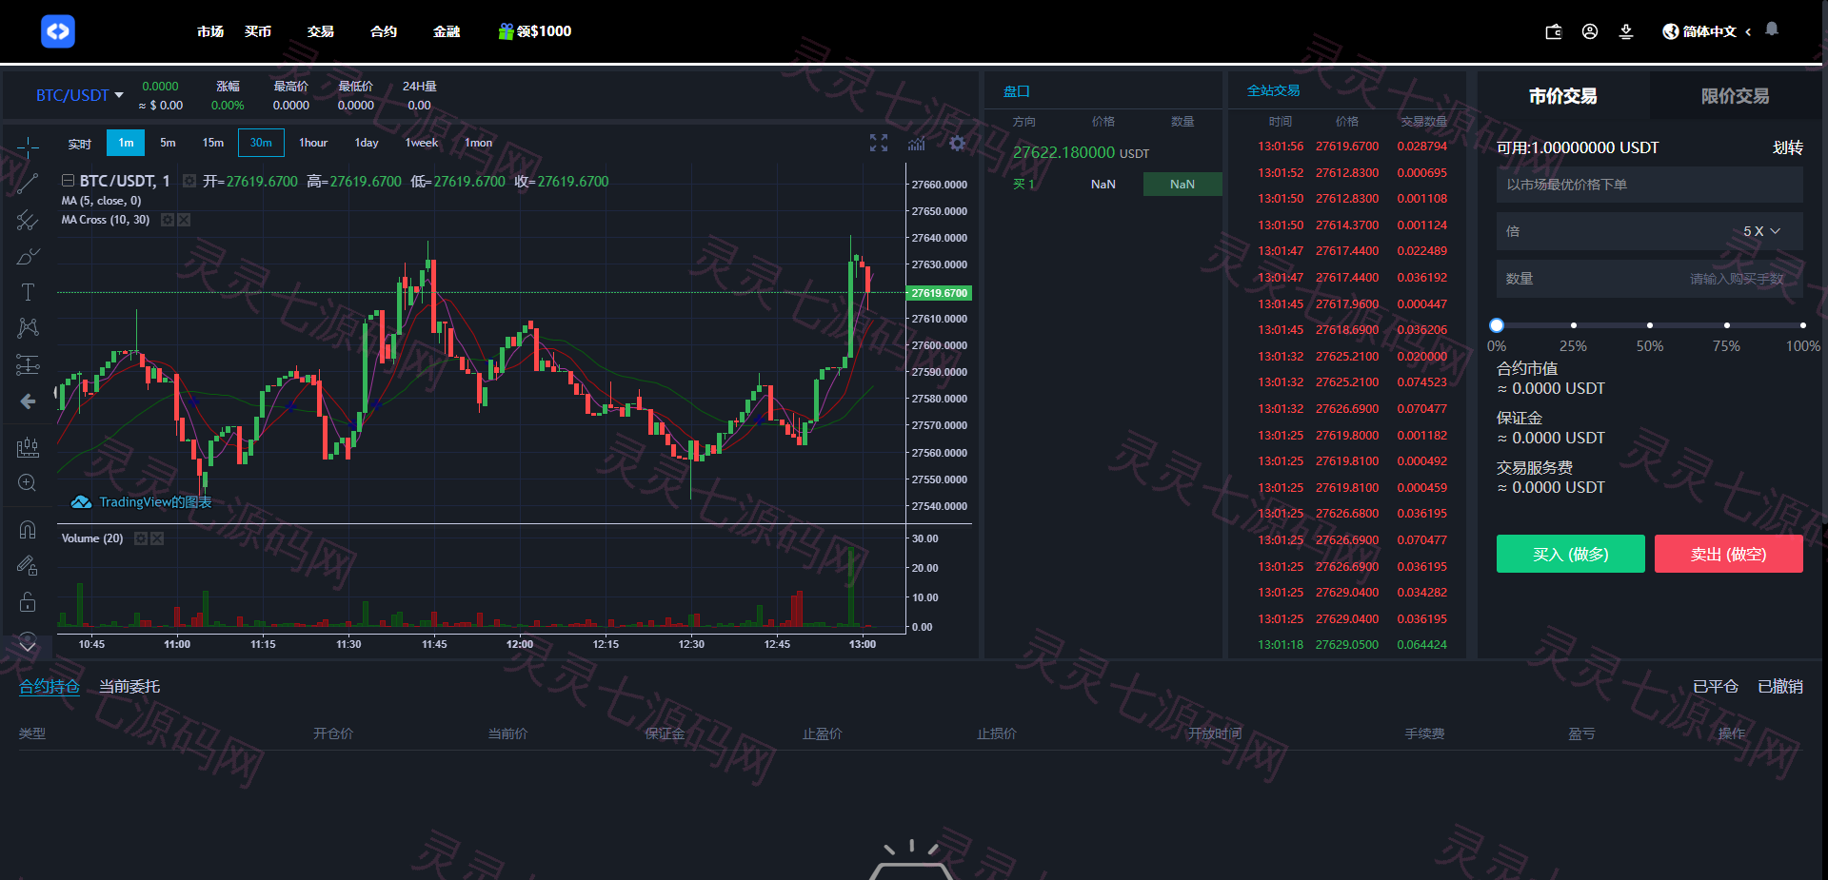
Task: Open the 买币 menu
Action: coord(258,31)
